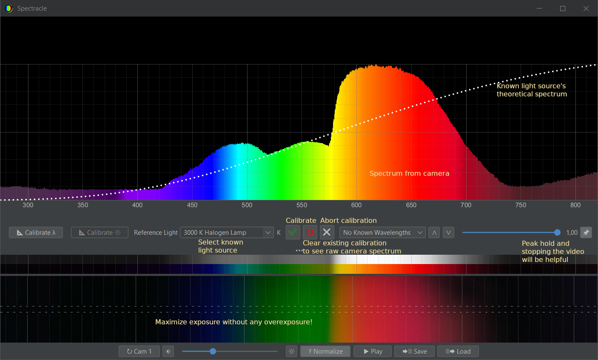Screen dimensions: 598x360
Task: Click the raw camera image strip
Action: 299,309
